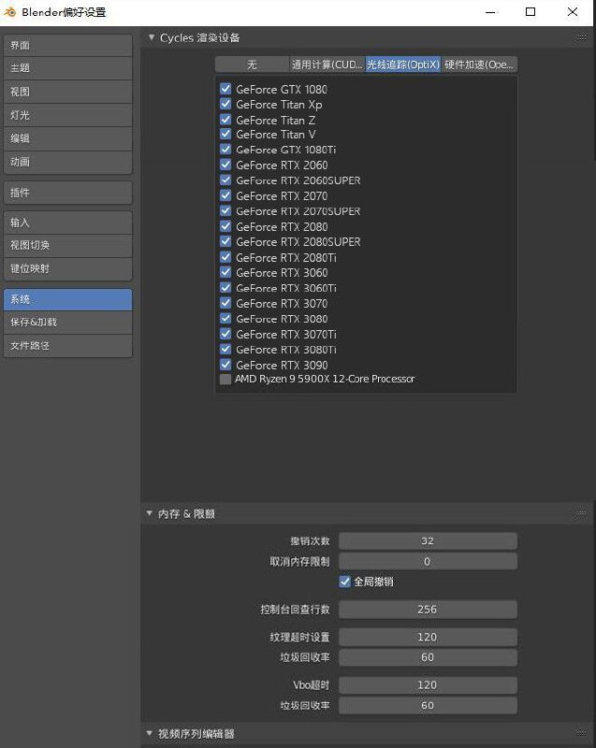This screenshot has width=596, height=748.
Task: Select the 系统 preferences section
Action: (x=67, y=299)
